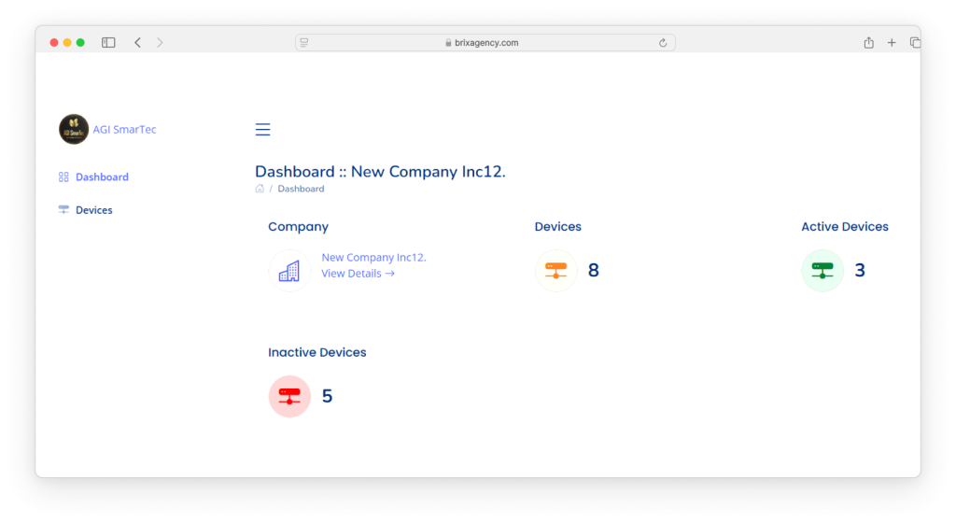This screenshot has width=956, height=523.
Task: Open a new tab with plus icon
Action: tap(892, 43)
